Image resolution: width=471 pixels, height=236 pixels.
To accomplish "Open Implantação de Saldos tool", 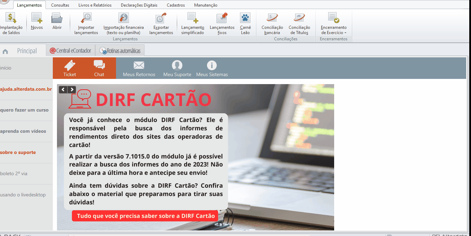I will [x=11, y=23].
